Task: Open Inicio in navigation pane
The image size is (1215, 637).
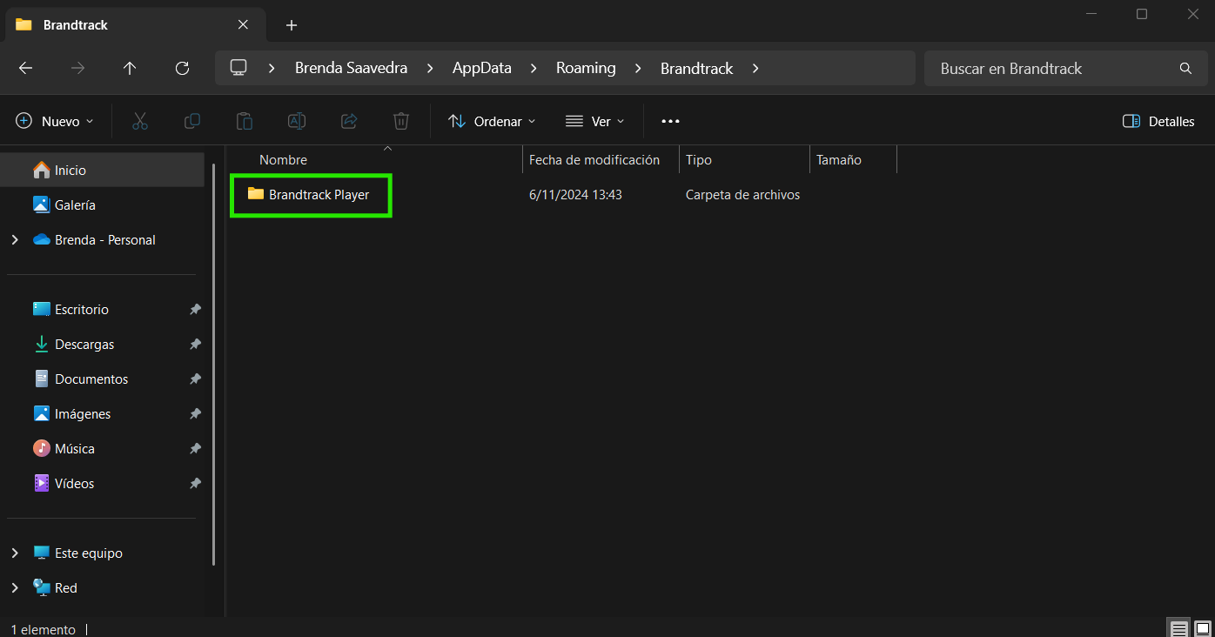Action: point(103,170)
